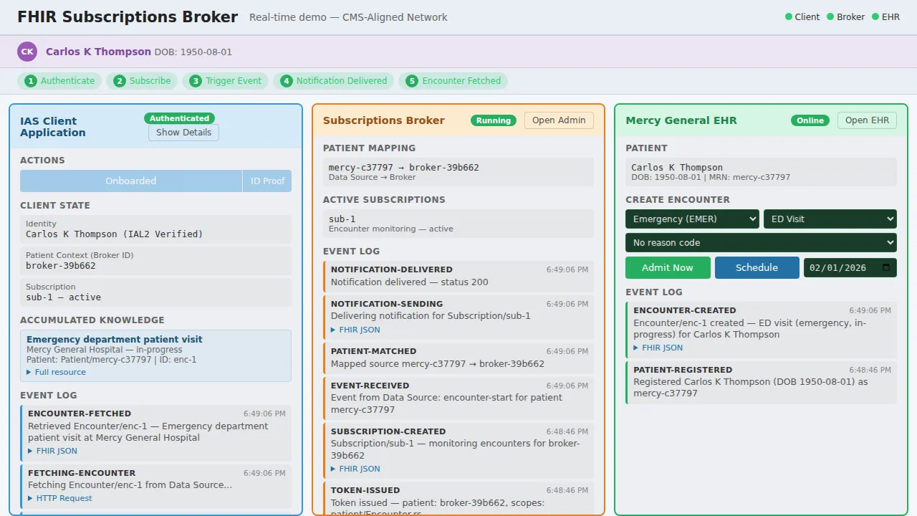Click step 2 number circle for Subscribe
Image resolution: width=917 pixels, height=516 pixels.
[119, 81]
